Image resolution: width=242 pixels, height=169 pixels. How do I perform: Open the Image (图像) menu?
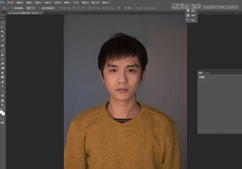29,2
